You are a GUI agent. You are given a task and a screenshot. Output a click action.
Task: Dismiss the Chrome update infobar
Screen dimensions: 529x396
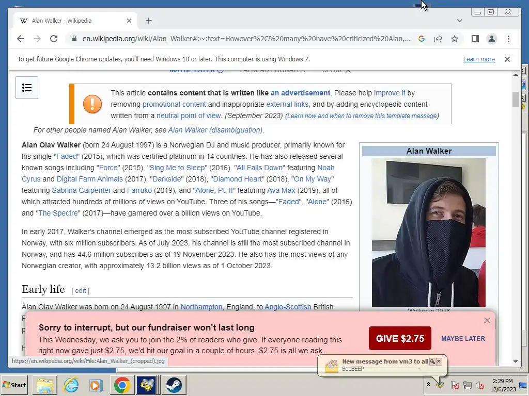click(507, 59)
